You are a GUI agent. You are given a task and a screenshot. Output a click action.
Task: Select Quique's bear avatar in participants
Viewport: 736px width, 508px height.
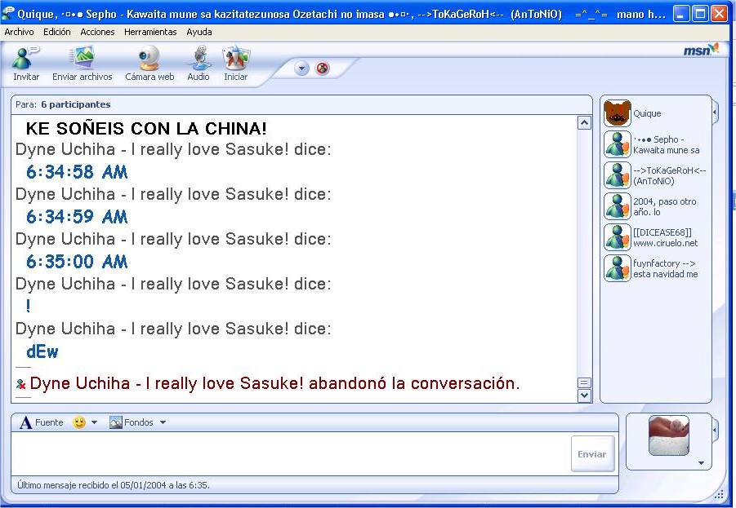tap(618, 113)
